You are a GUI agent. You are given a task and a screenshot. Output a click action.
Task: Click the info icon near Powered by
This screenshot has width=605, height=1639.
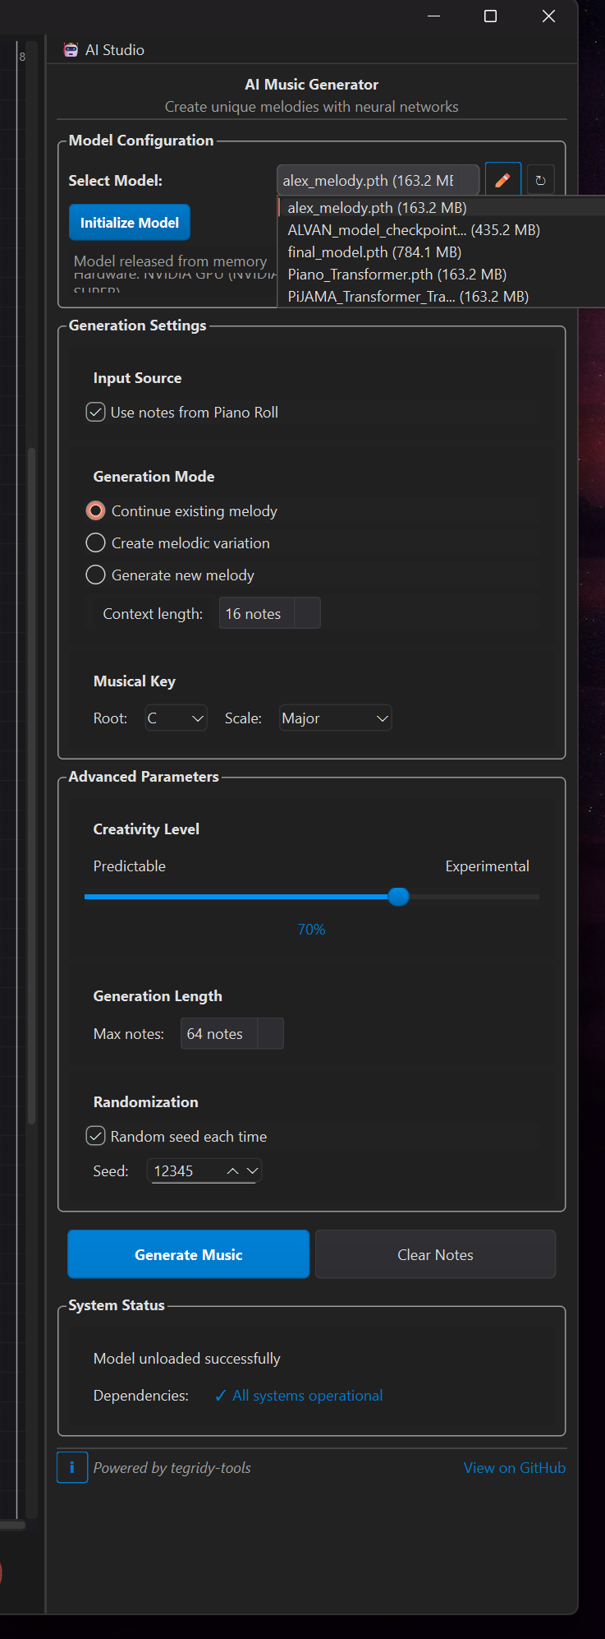(72, 1467)
